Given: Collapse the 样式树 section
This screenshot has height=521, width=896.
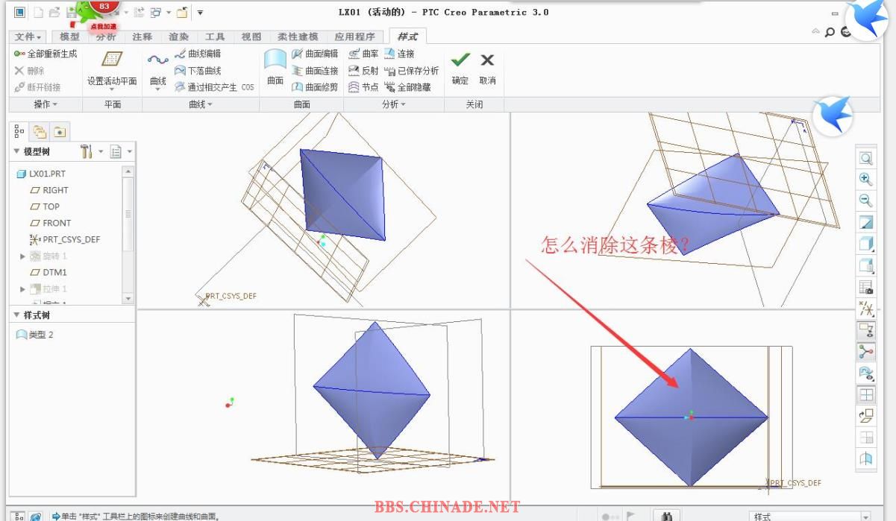Looking at the screenshot, I should tap(17, 315).
